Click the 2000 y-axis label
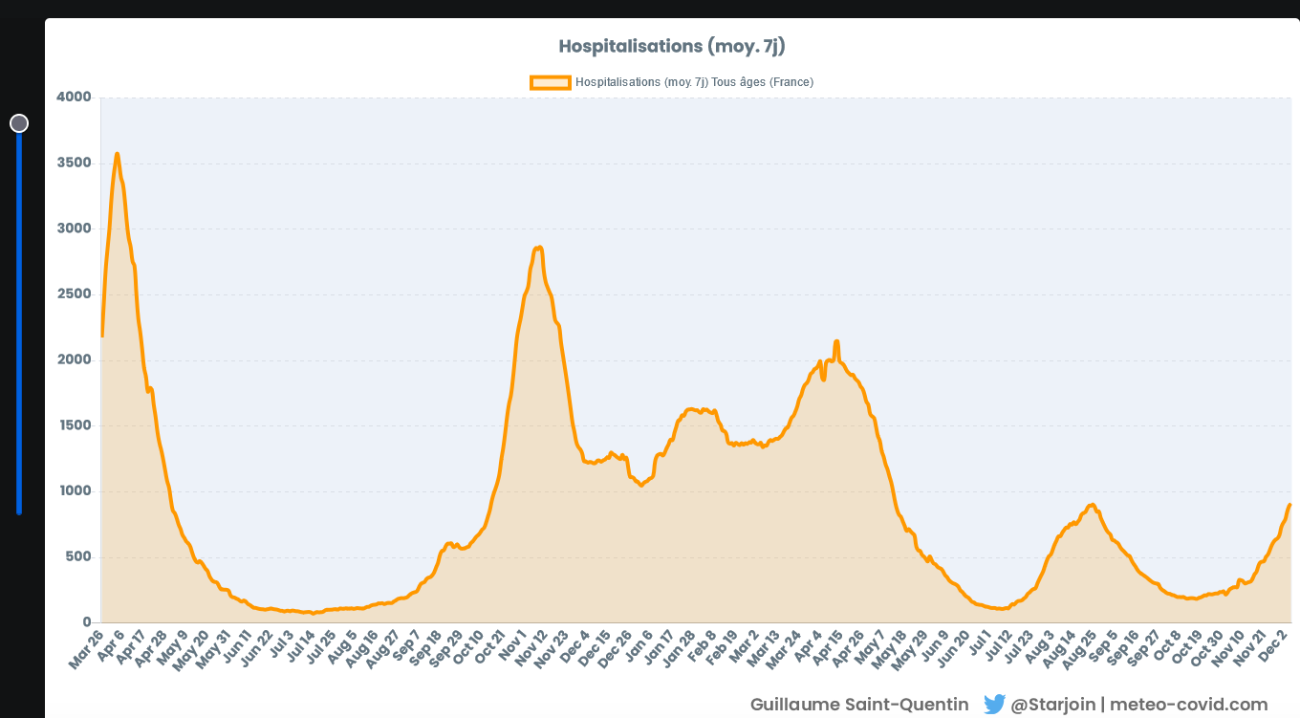This screenshot has height=718, width=1300. (74, 360)
